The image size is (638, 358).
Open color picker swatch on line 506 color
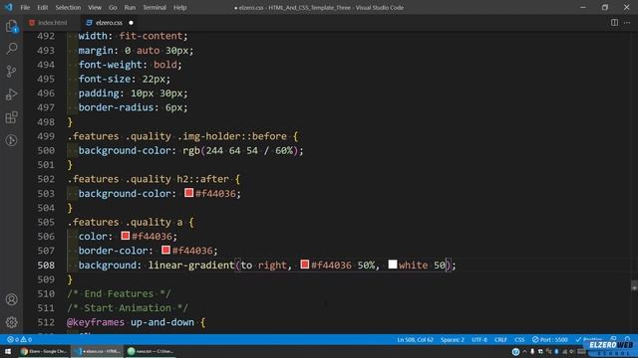tap(126, 236)
